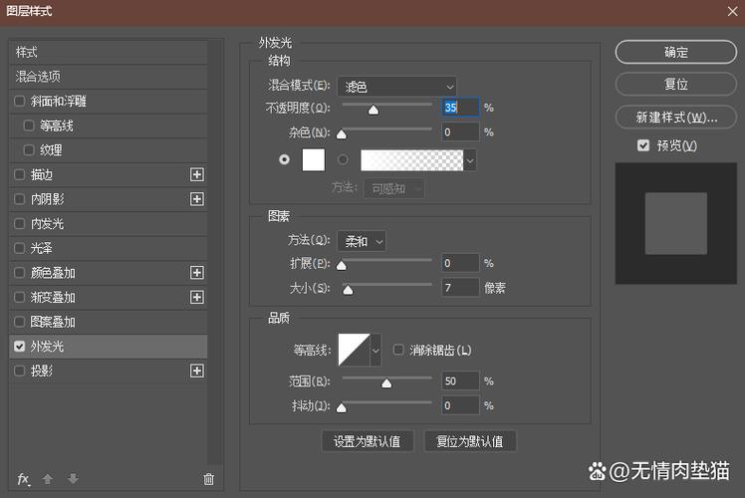This screenshot has width=745, height=498.
Task: Click the 不透明度 value field showing 35
Action: (460, 108)
